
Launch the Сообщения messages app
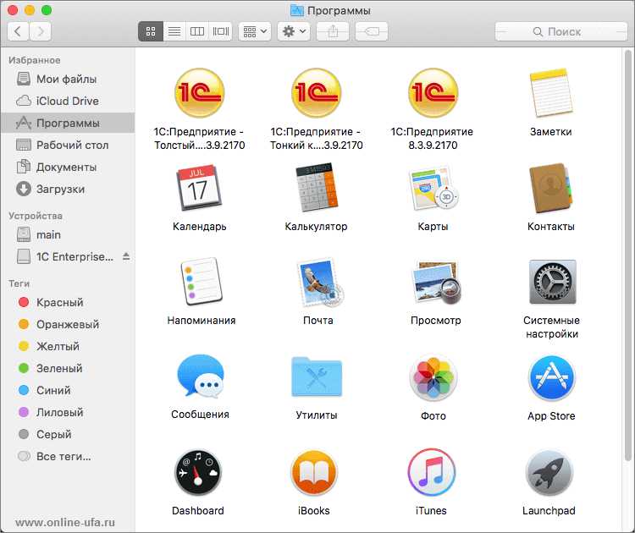click(x=200, y=376)
